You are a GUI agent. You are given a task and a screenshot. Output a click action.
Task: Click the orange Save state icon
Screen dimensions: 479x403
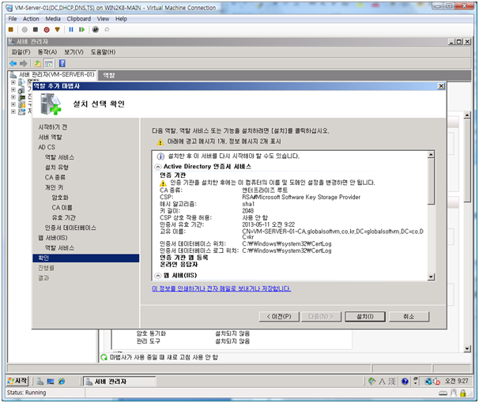(x=58, y=29)
